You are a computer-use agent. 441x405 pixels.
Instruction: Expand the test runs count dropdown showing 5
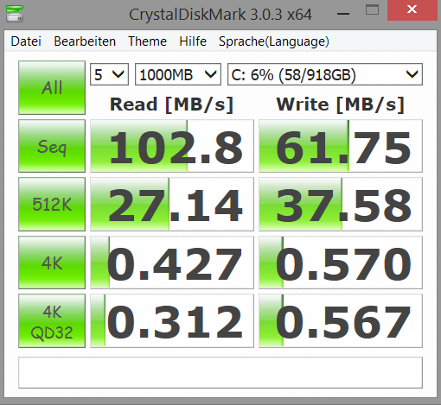pyautogui.click(x=109, y=74)
